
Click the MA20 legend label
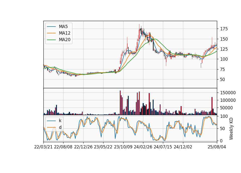(x=65, y=40)
